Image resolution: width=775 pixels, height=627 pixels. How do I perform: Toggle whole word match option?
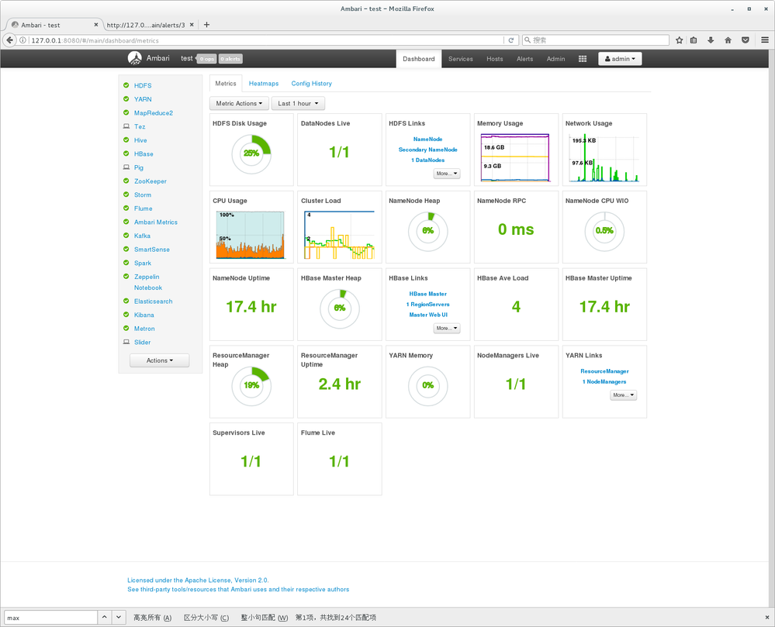264,618
